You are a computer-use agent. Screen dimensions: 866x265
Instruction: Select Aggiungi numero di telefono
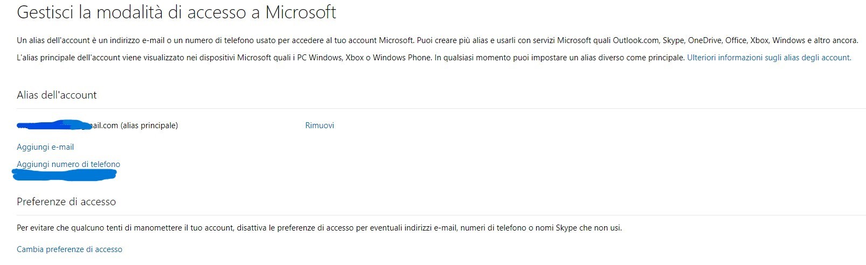tap(68, 164)
